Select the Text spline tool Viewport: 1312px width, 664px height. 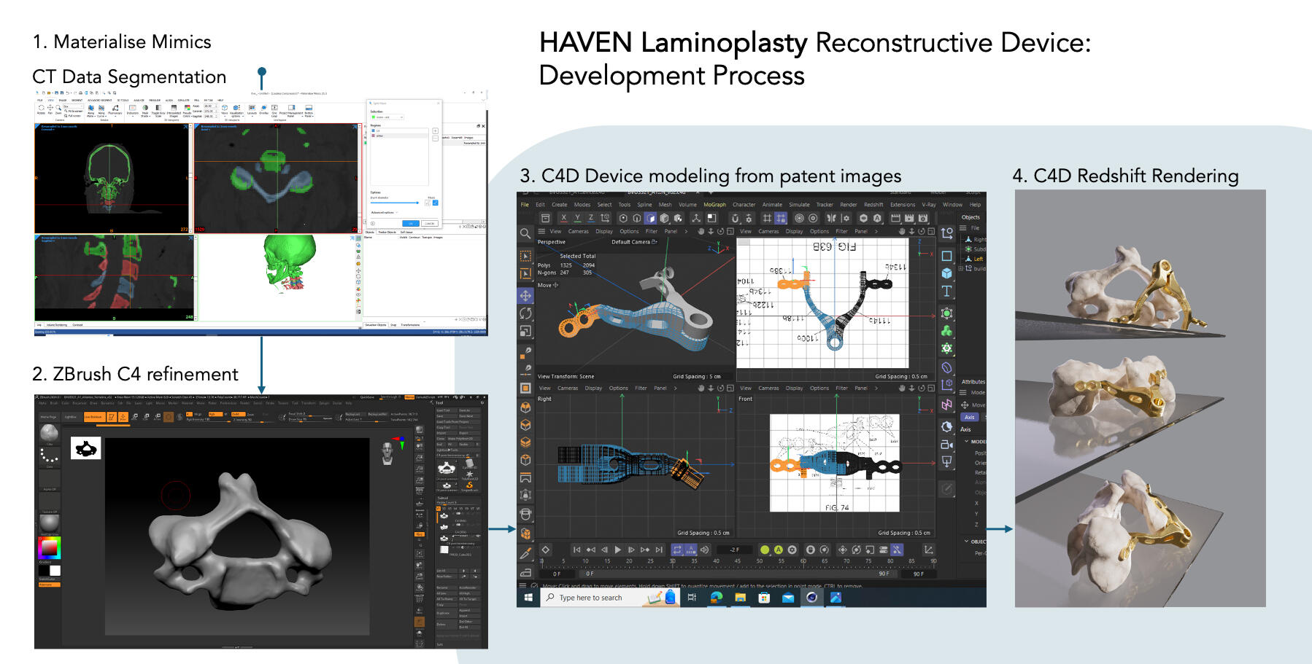pyautogui.click(x=946, y=291)
